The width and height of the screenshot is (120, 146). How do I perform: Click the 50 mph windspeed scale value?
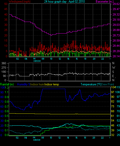pos(6,4)
